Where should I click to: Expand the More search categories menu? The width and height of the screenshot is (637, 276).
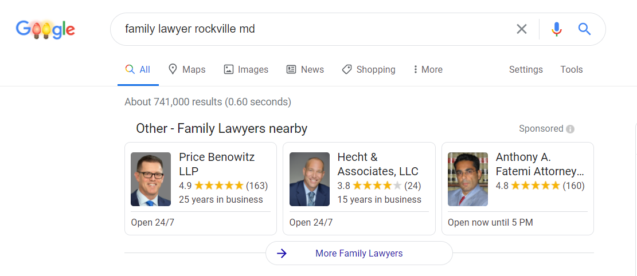pos(428,69)
